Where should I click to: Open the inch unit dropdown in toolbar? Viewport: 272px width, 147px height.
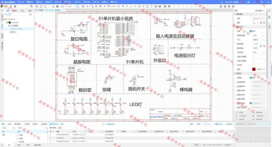click(x=71, y=6)
